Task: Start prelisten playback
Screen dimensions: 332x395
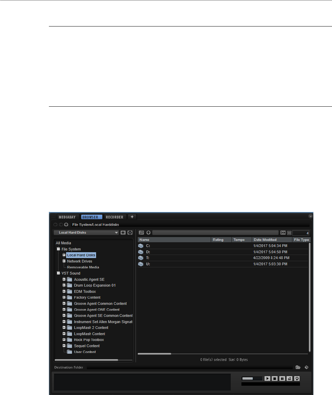Action: 268,378
